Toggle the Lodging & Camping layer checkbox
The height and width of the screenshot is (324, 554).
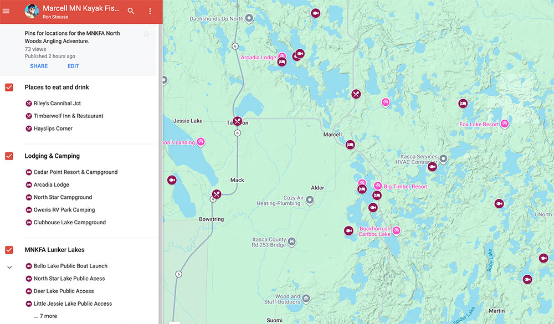pyautogui.click(x=9, y=156)
